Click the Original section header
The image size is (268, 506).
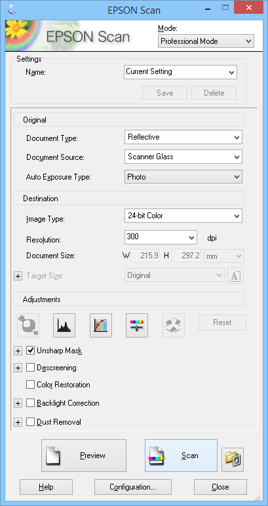128,120
